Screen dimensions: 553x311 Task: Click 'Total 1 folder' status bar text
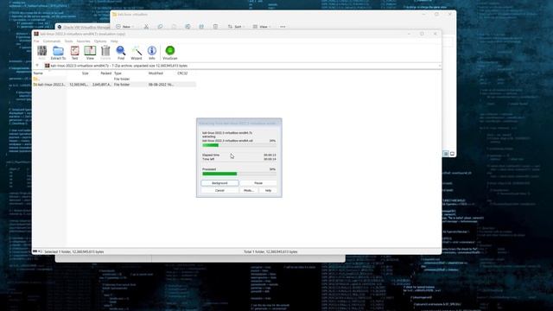pyautogui.click(x=270, y=251)
